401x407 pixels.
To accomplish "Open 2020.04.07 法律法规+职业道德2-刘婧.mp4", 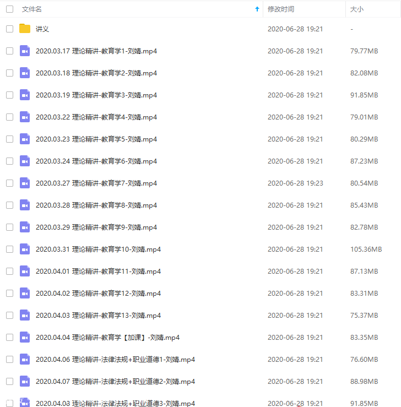I will (x=115, y=381).
